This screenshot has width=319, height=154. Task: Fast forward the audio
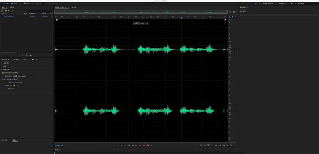pos(136,145)
